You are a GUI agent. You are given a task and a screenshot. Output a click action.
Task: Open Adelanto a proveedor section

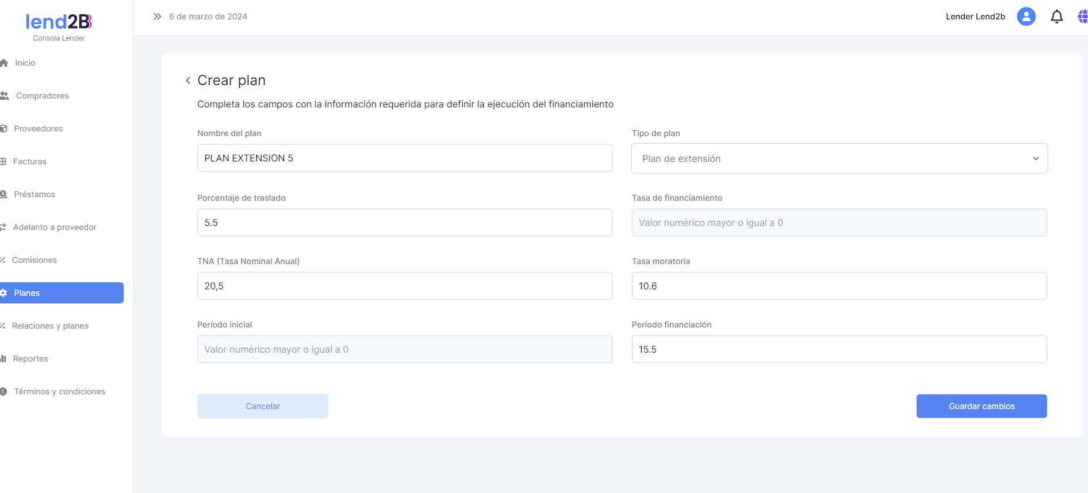click(55, 227)
